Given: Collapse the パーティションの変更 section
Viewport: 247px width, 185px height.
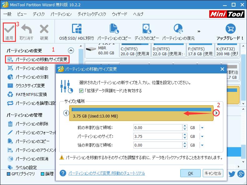Looking at the screenshot, I should pos(71,50).
